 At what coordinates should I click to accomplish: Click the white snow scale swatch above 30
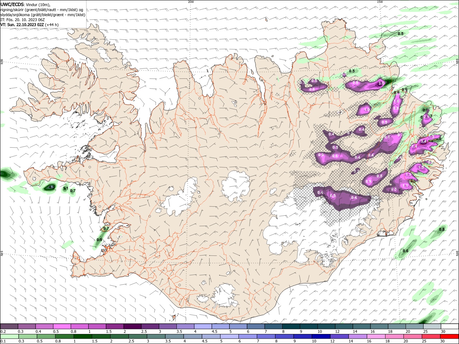(x=450, y=326)
